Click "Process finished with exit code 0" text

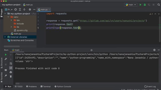tap(37, 68)
